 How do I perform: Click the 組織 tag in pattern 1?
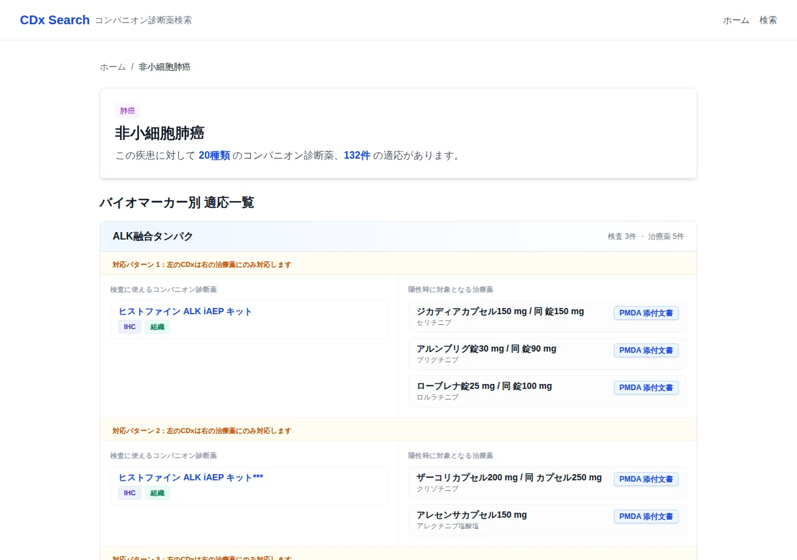click(158, 327)
